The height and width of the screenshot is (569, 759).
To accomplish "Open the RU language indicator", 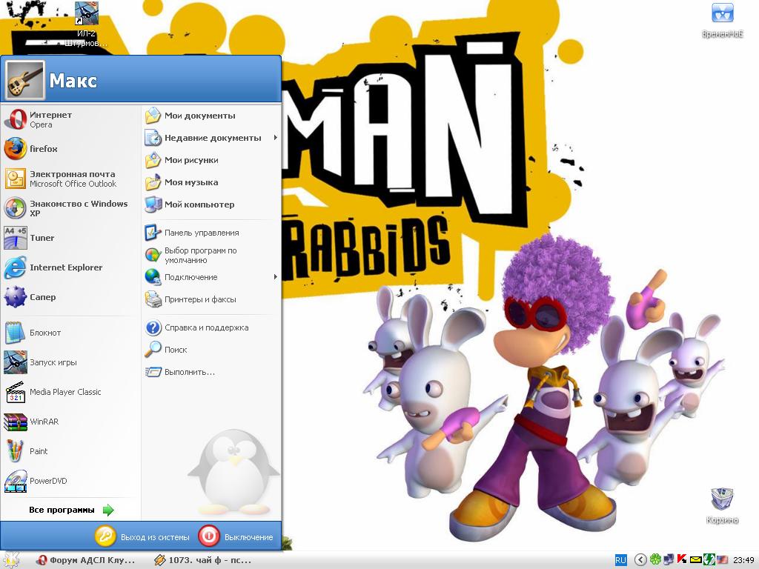I will pos(620,560).
